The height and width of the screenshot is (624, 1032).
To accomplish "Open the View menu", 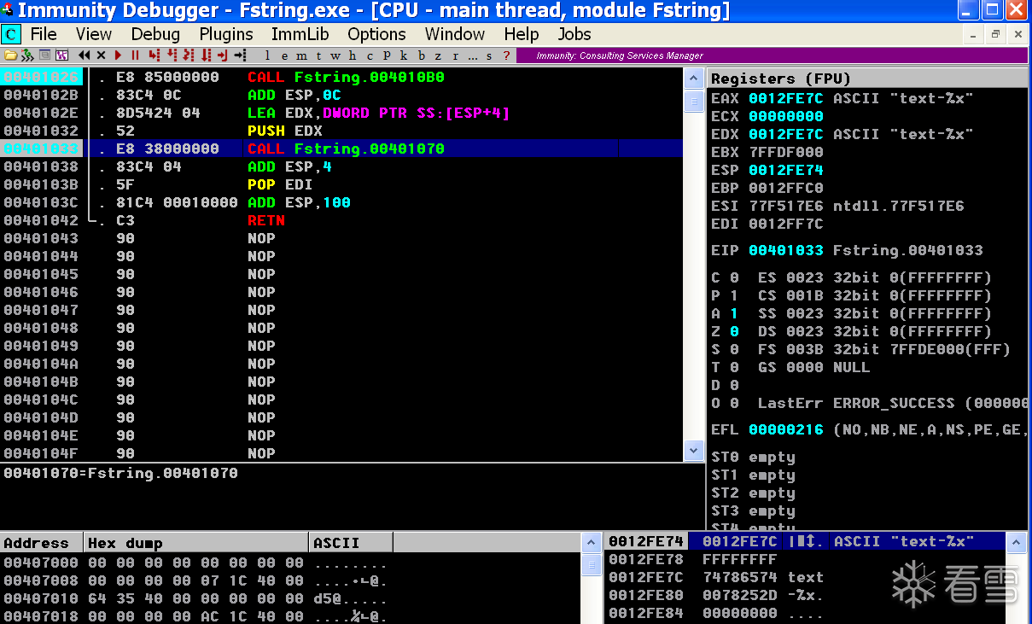I will (94, 34).
